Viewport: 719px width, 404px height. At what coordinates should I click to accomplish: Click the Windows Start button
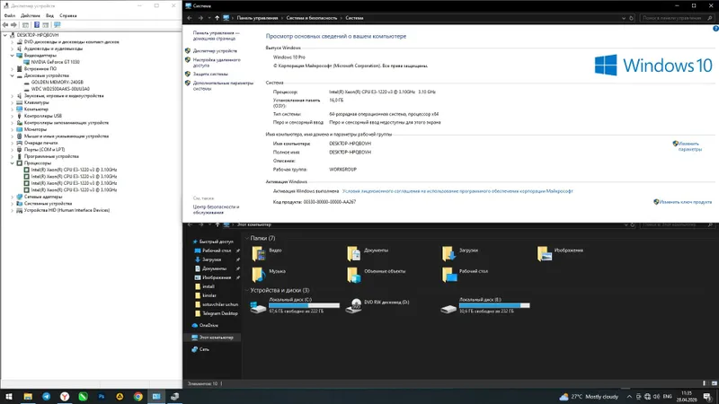tap(9, 397)
